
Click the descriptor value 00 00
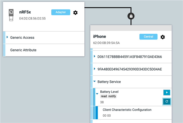(x=107, y=116)
